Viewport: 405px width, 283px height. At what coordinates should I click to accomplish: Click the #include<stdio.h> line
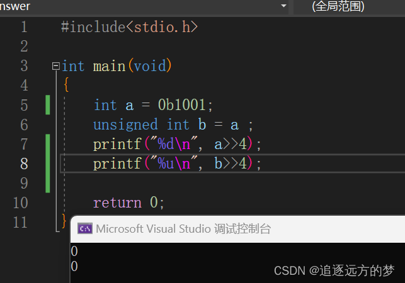[129, 27]
